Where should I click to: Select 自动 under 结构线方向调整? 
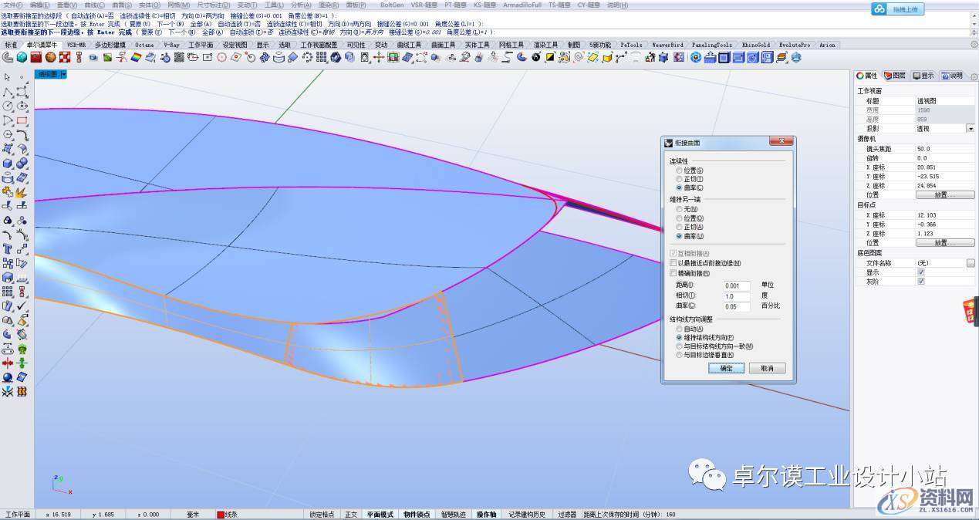679,329
